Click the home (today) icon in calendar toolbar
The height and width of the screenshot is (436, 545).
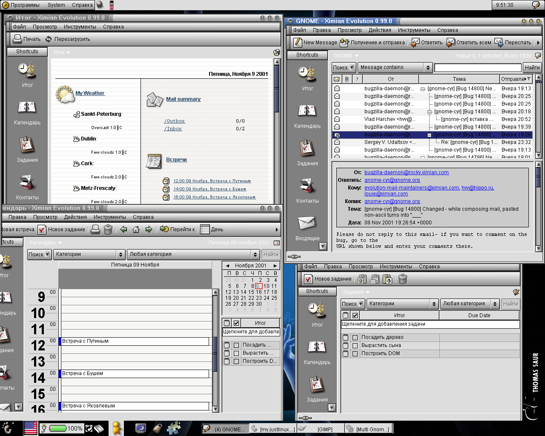(x=136, y=229)
